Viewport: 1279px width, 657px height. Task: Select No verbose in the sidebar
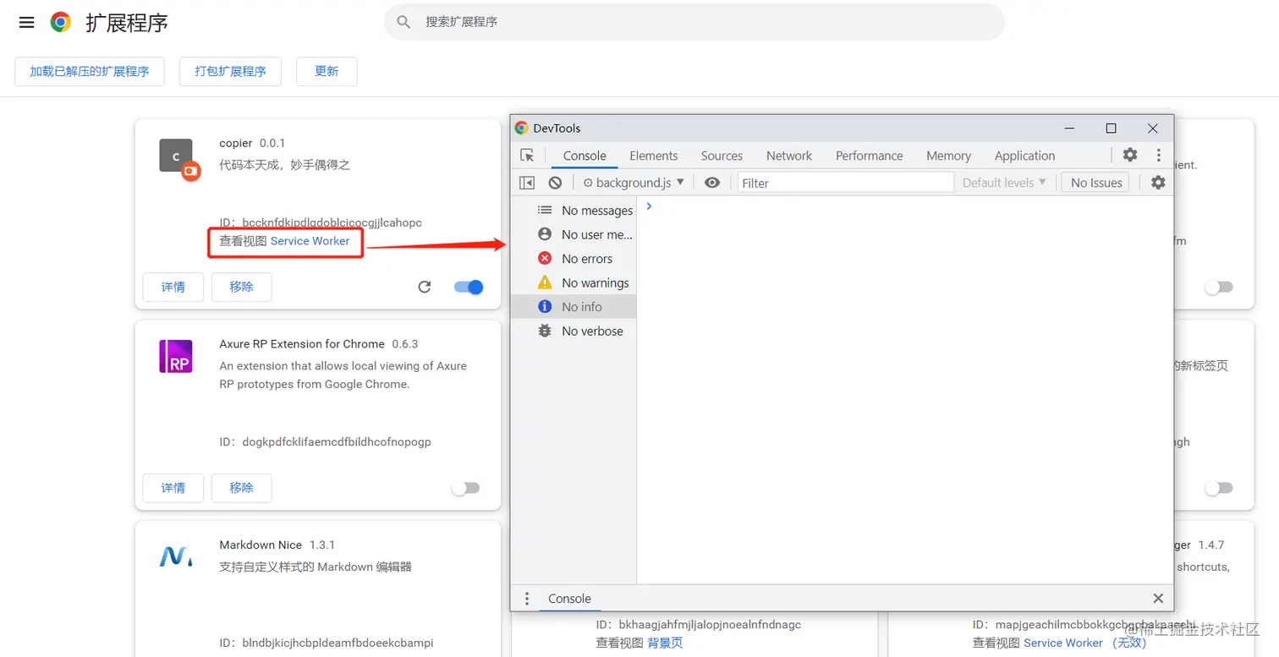(x=574, y=331)
